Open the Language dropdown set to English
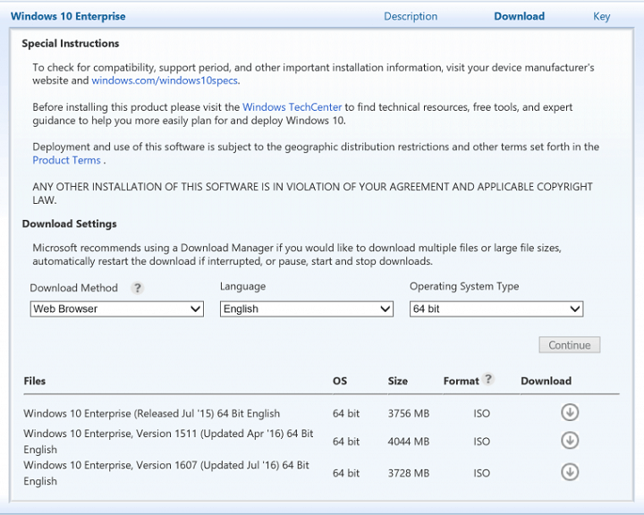The width and height of the screenshot is (644, 515). [307, 308]
